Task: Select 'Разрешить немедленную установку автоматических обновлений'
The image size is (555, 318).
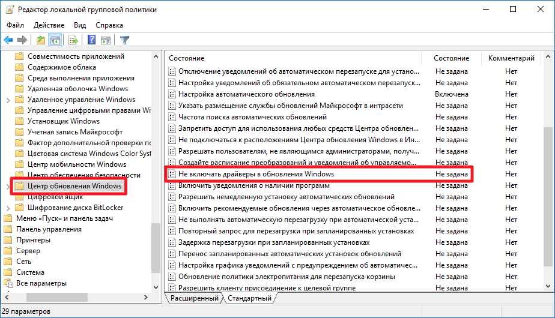Action: coord(287,197)
